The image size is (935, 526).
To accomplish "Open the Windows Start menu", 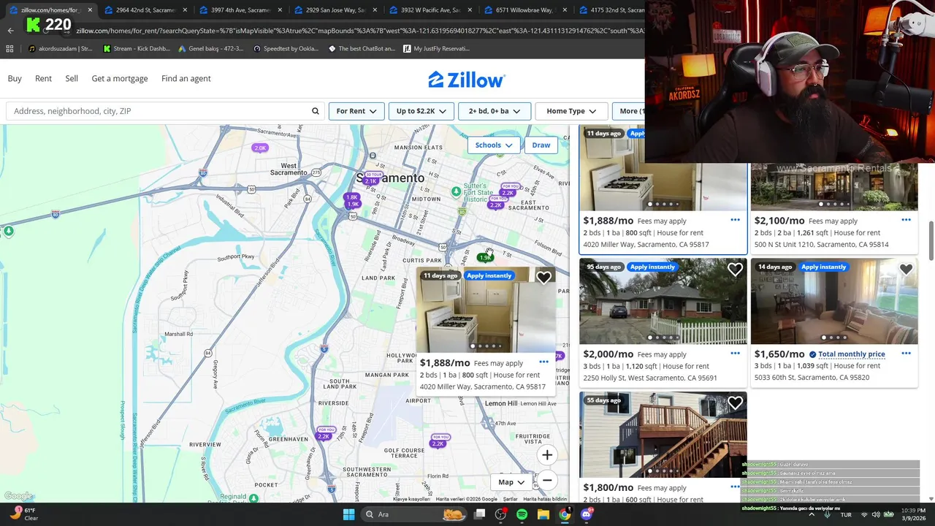I will 348,514.
